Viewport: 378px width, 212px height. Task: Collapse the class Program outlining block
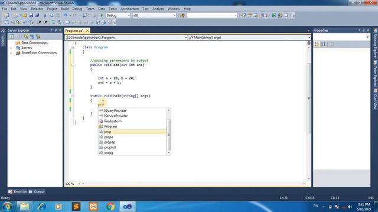click(x=73, y=47)
